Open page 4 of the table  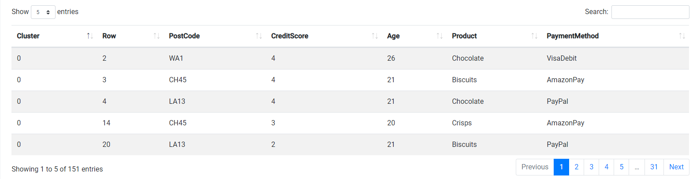click(606, 167)
